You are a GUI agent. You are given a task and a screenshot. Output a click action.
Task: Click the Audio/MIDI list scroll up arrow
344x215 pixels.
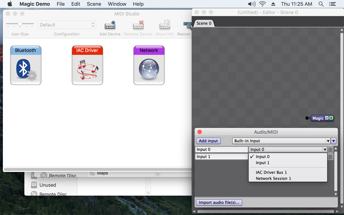pyautogui.click(x=336, y=148)
